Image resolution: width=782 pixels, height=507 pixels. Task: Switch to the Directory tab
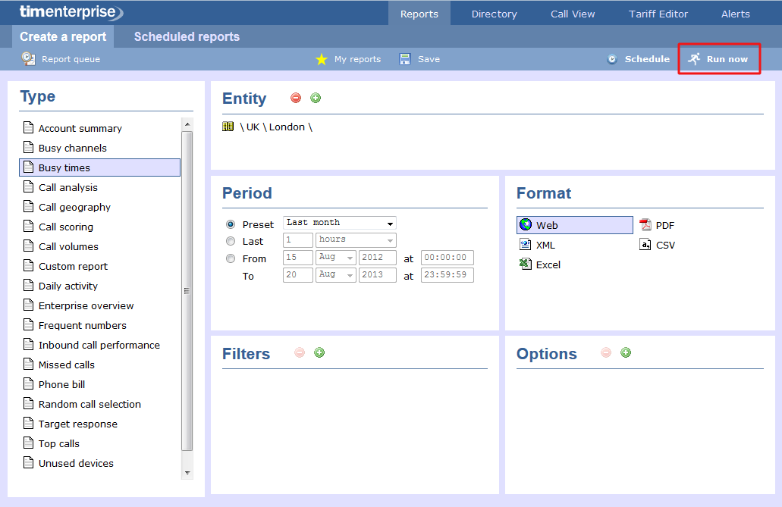point(494,14)
